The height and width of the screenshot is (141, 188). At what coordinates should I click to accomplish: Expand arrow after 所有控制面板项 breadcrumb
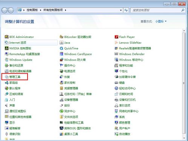tap(66, 10)
